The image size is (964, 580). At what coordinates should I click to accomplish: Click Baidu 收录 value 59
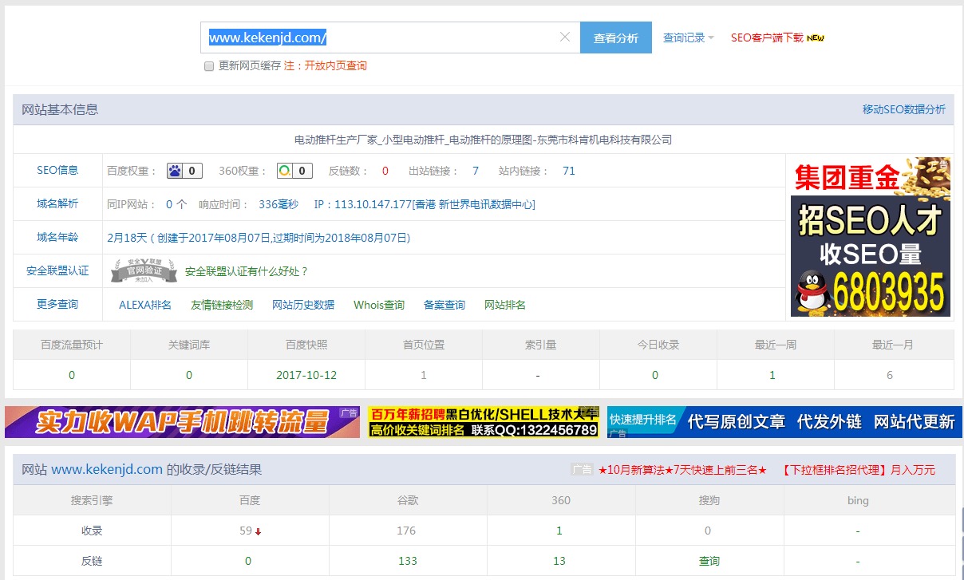pyautogui.click(x=246, y=531)
